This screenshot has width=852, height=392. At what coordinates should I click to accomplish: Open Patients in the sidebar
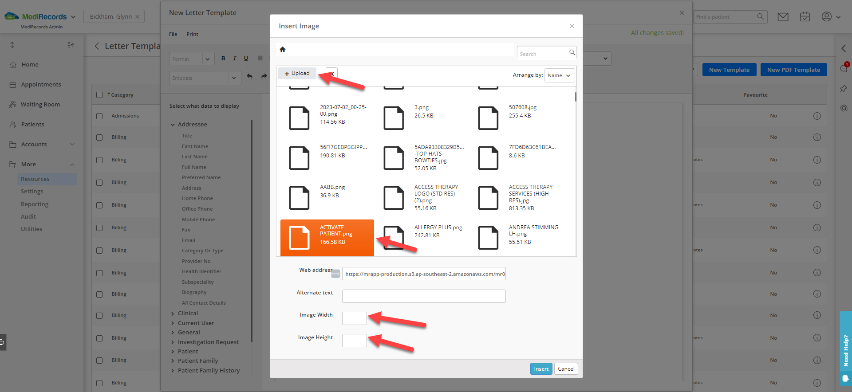(32, 125)
